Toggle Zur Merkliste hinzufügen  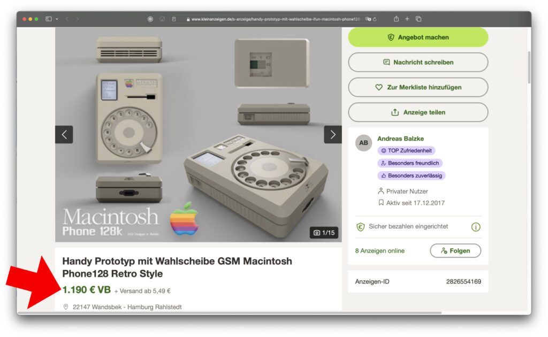(418, 87)
